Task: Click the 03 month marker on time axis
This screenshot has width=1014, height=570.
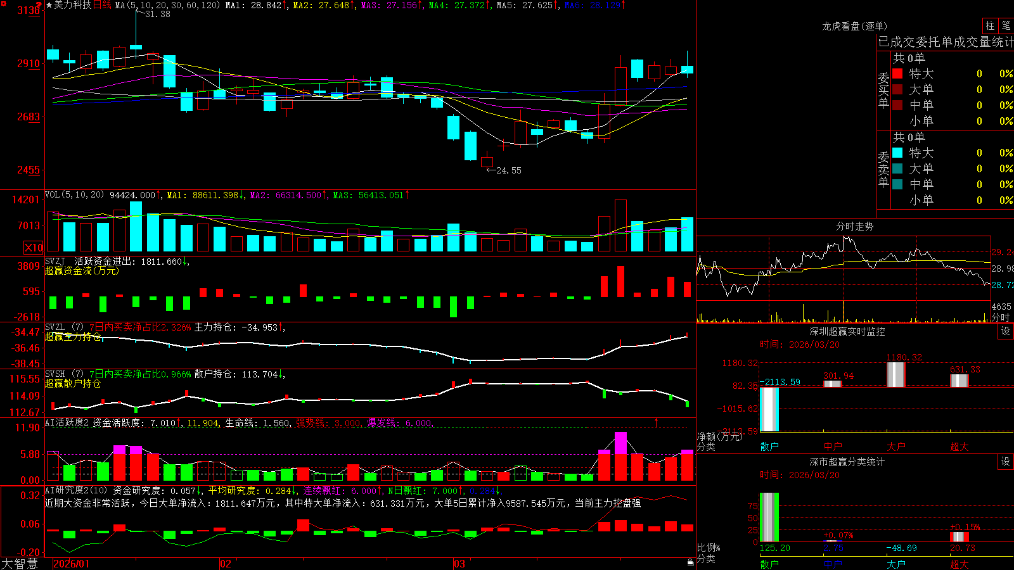Action: (459, 564)
